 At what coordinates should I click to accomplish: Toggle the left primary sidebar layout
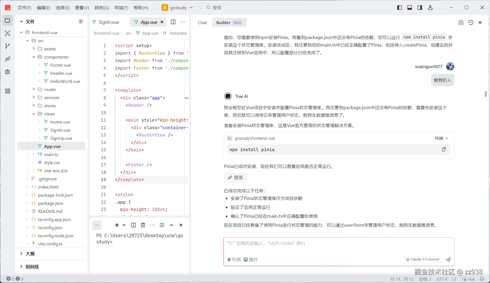tap(399, 8)
